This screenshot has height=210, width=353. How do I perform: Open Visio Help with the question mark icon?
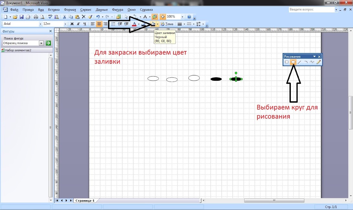click(189, 17)
